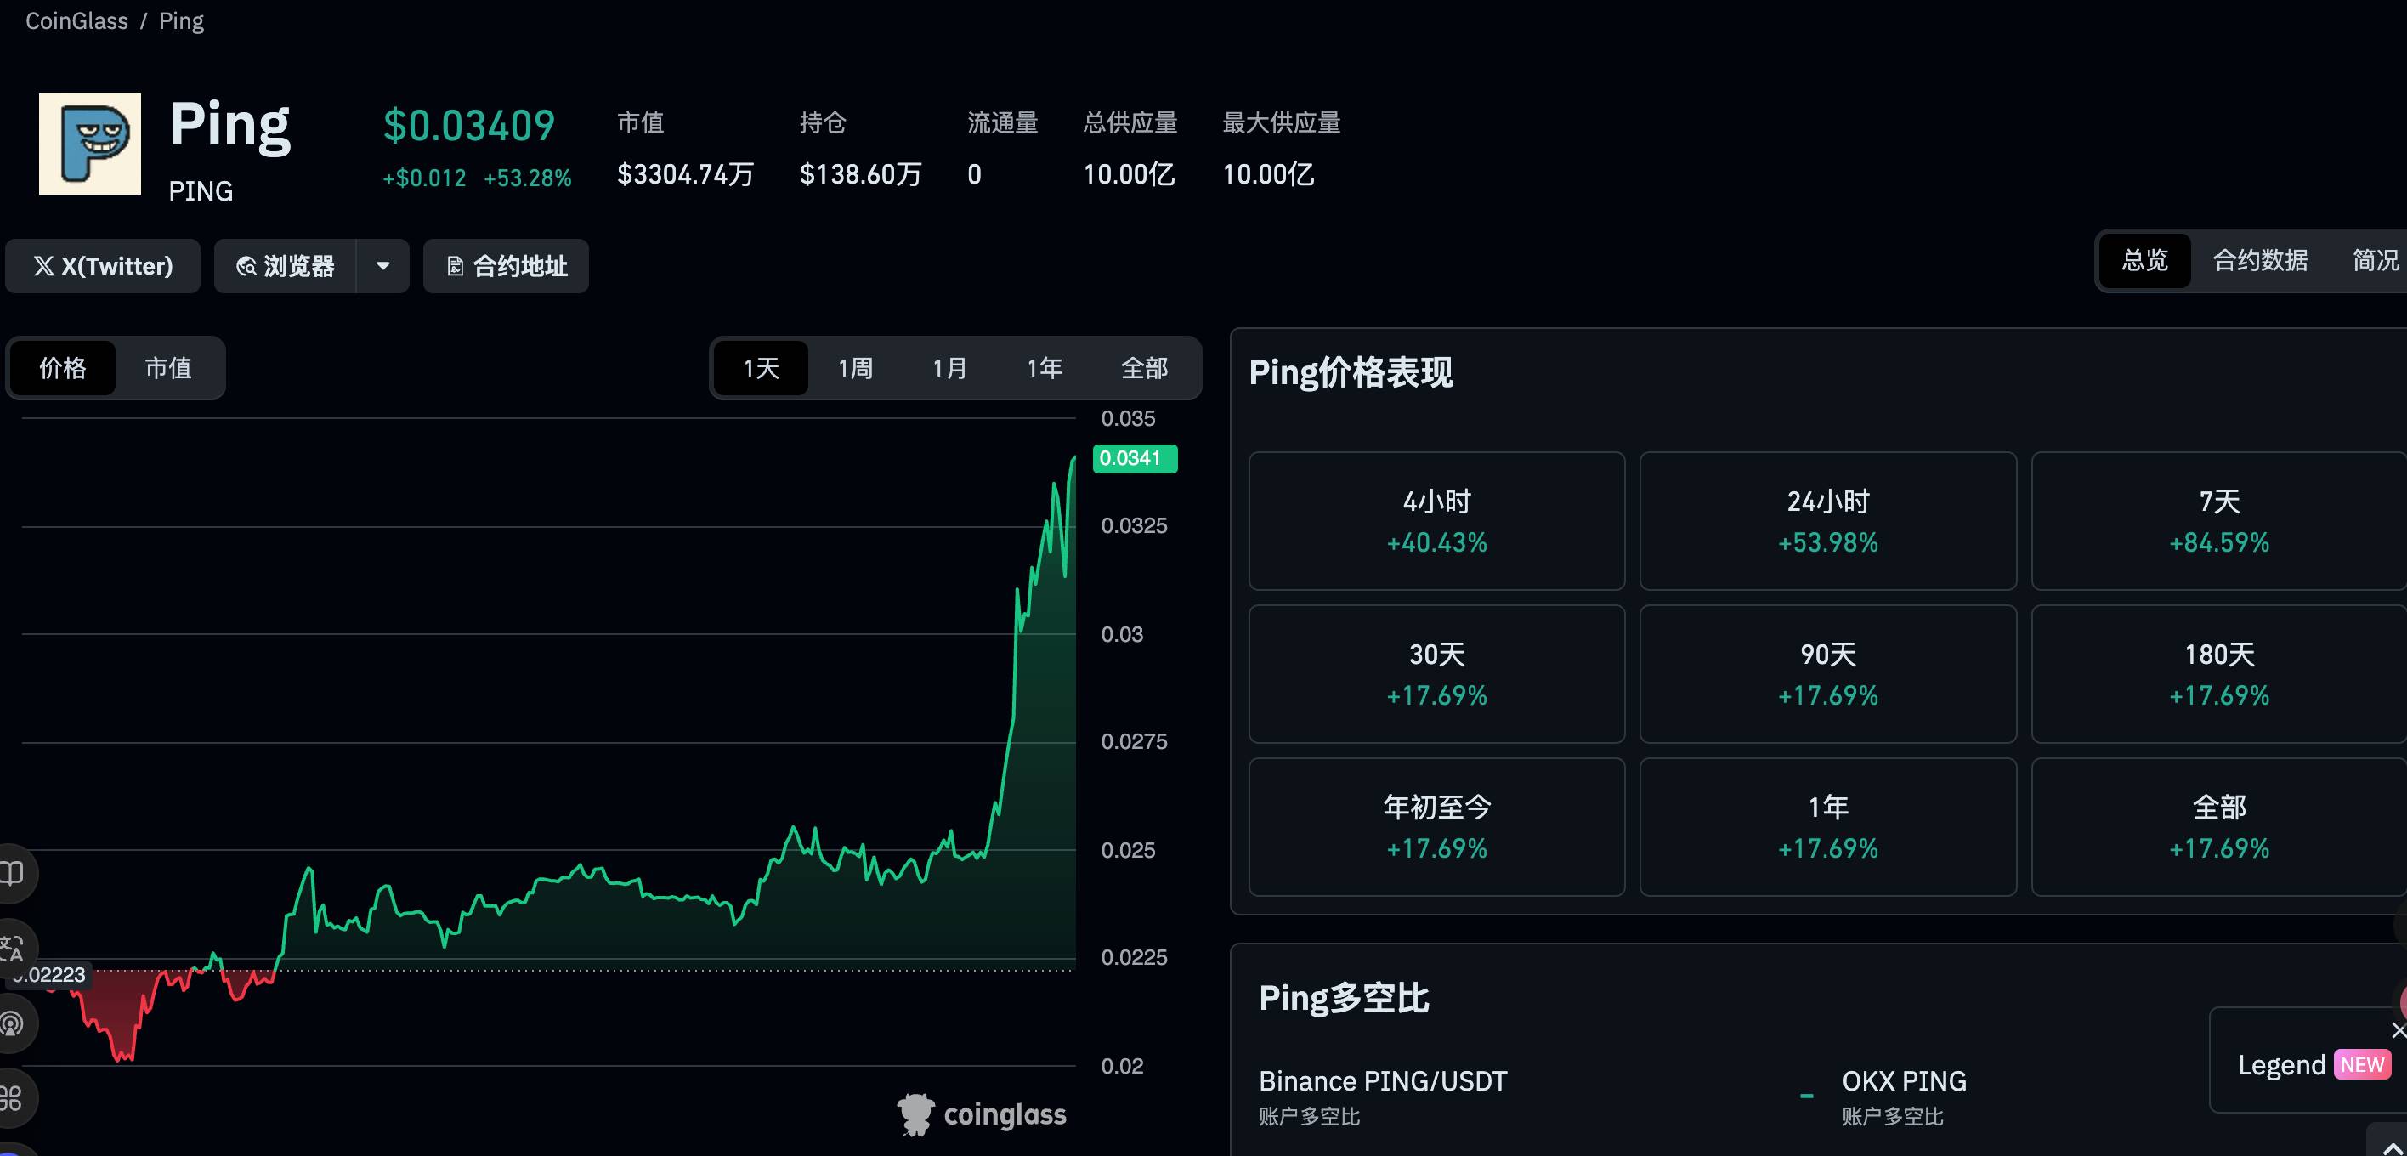Screen dimensions: 2407x1156
Task: Select the 7天 price performance card
Action: (x=2217, y=520)
